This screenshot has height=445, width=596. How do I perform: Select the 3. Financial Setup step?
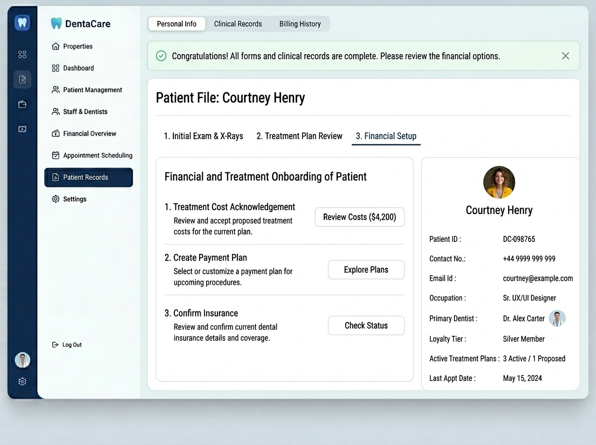click(386, 136)
